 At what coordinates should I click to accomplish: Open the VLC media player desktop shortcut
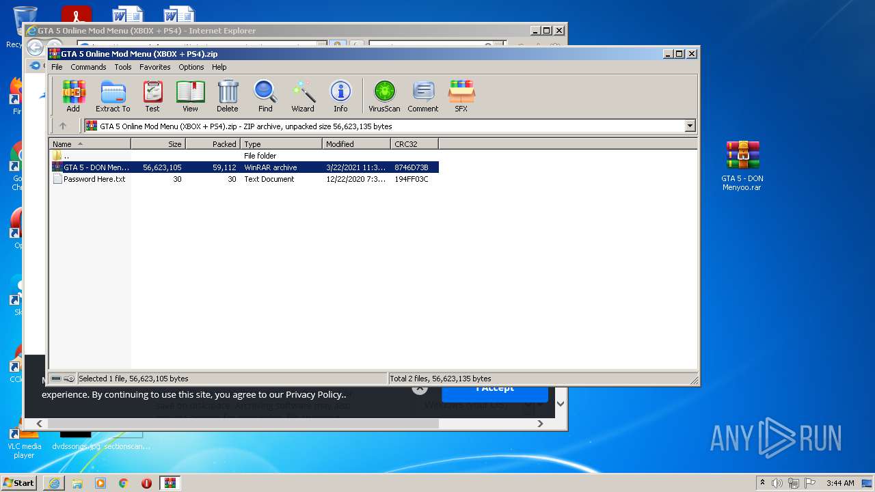tap(25, 442)
